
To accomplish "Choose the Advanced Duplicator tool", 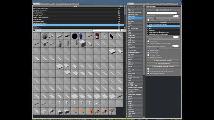I will click(x=135, y=52).
